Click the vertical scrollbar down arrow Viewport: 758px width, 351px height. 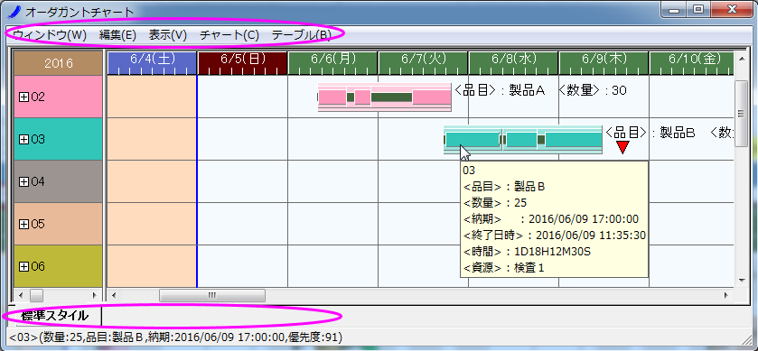pos(741,280)
